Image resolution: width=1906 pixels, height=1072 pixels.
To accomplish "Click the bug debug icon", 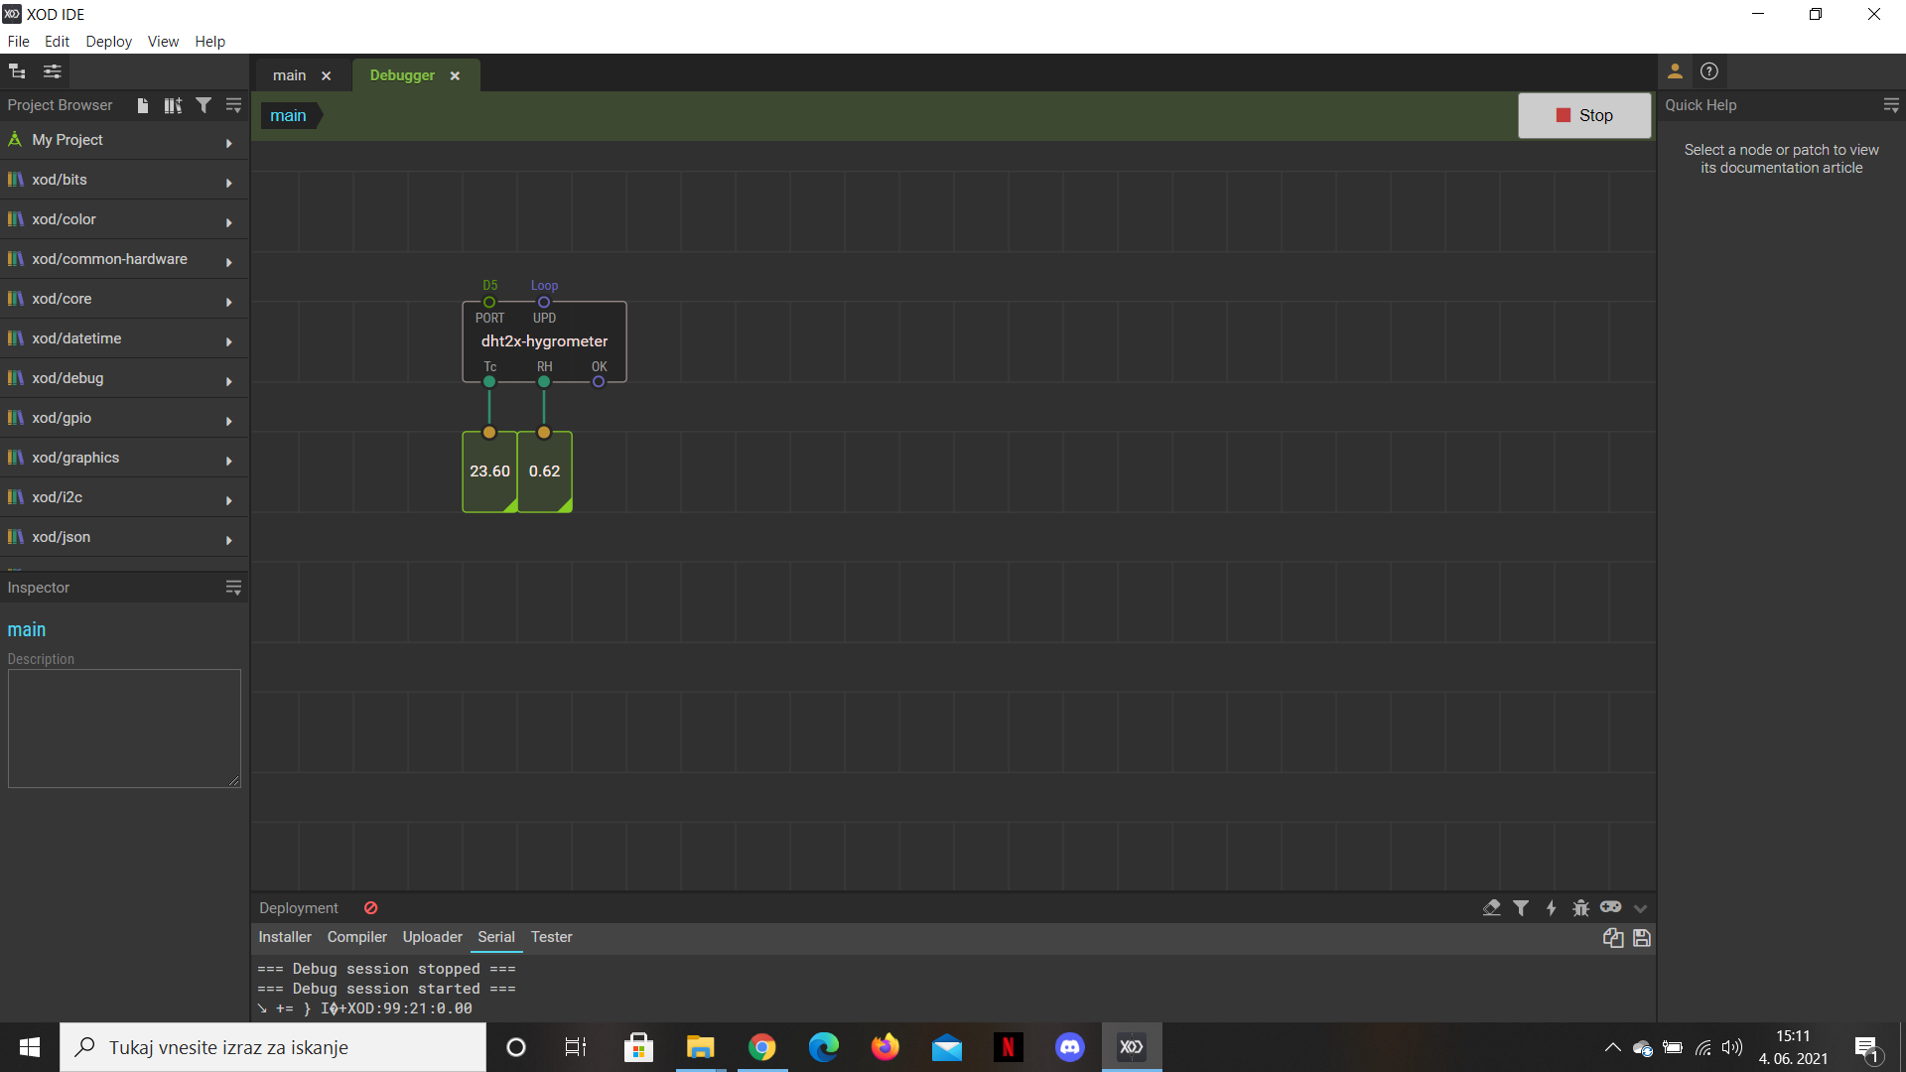I will [1580, 908].
